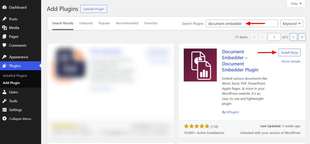310x144 pixels.
Task: Click the Users person icon
Action: point(4,92)
